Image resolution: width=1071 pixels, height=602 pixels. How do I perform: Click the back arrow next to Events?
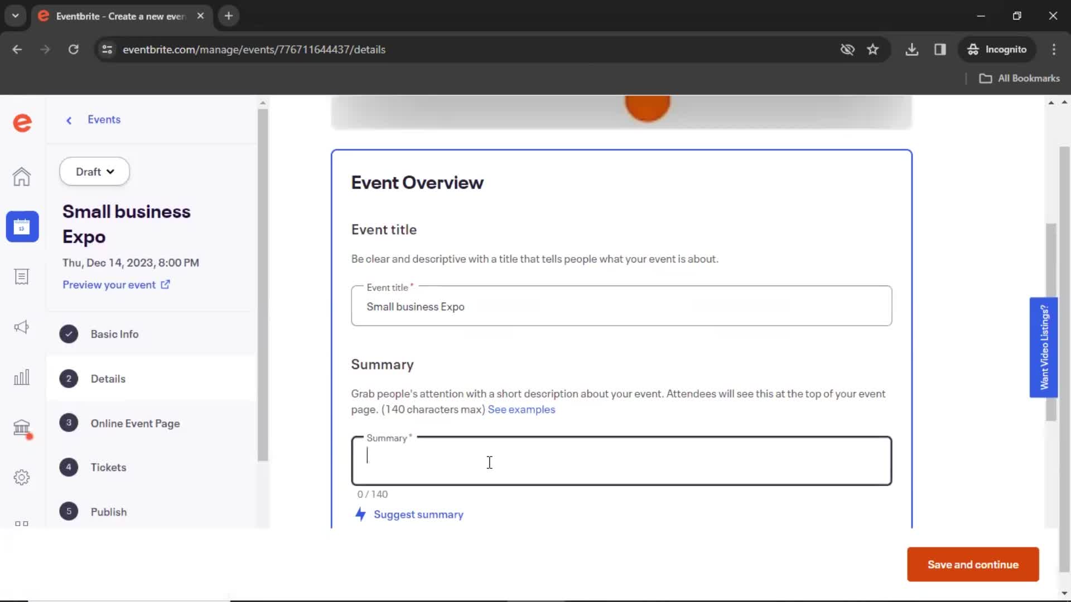[x=70, y=120]
